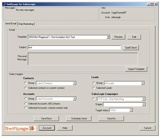Click the Spell Check button
This screenshot has height=138, width=160.
[131, 47]
